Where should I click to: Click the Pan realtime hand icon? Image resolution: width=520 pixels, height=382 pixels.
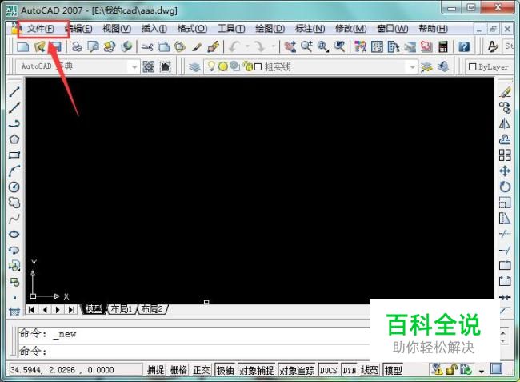[290, 46]
